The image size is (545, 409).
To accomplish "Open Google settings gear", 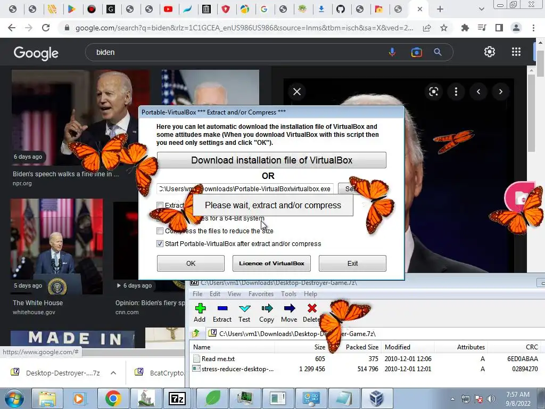I will coord(490,52).
